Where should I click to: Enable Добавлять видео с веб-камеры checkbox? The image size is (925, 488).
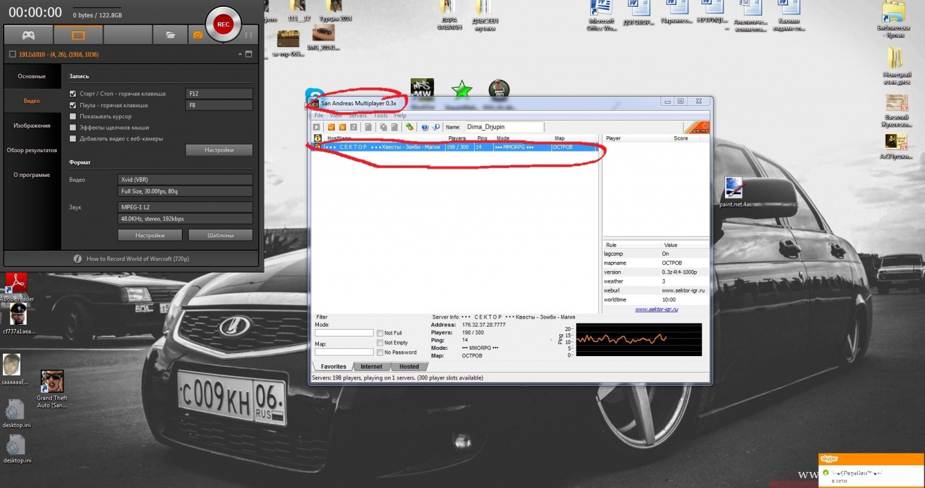[73, 139]
